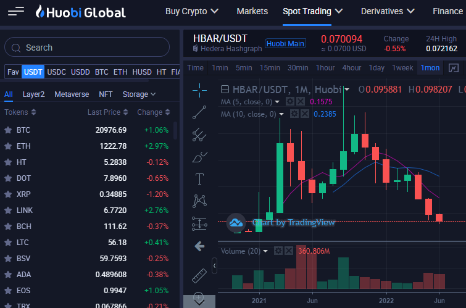Select the NFT category tab
This screenshot has width=466, height=308.
pos(106,94)
